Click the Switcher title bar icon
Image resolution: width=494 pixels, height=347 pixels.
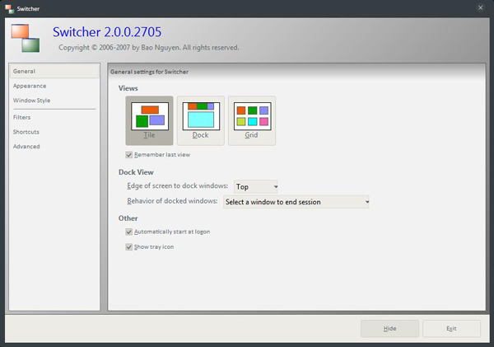[9, 9]
